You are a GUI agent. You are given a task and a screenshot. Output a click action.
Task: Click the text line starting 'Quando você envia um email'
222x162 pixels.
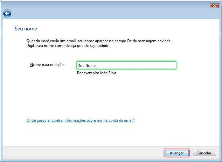click(x=99, y=41)
